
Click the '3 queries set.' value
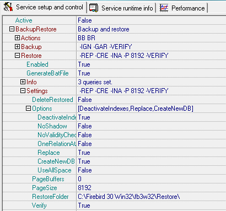point(95,82)
